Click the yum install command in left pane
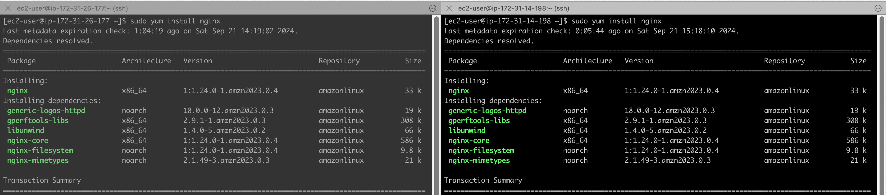This screenshot has width=886, height=195. 175,21
